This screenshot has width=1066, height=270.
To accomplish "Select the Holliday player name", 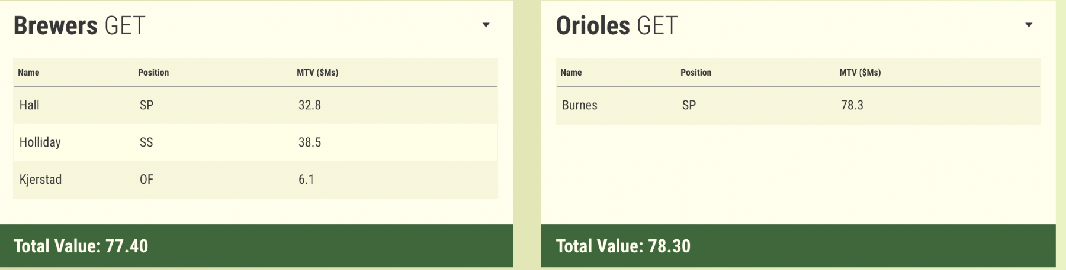I will click(40, 142).
